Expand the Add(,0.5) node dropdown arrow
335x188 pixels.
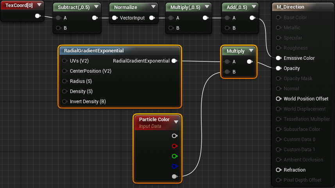tap(254, 7)
